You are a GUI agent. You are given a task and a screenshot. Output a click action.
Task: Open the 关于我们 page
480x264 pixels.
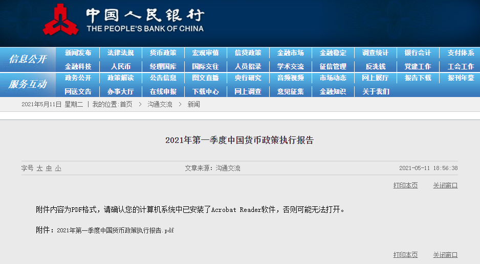[375, 92]
